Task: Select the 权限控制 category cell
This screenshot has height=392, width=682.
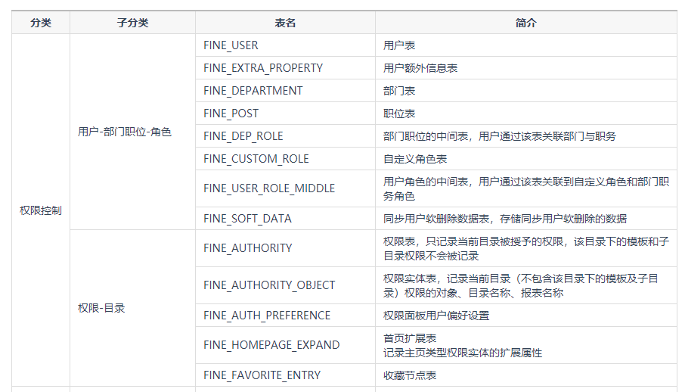Action: click(x=41, y=210)
